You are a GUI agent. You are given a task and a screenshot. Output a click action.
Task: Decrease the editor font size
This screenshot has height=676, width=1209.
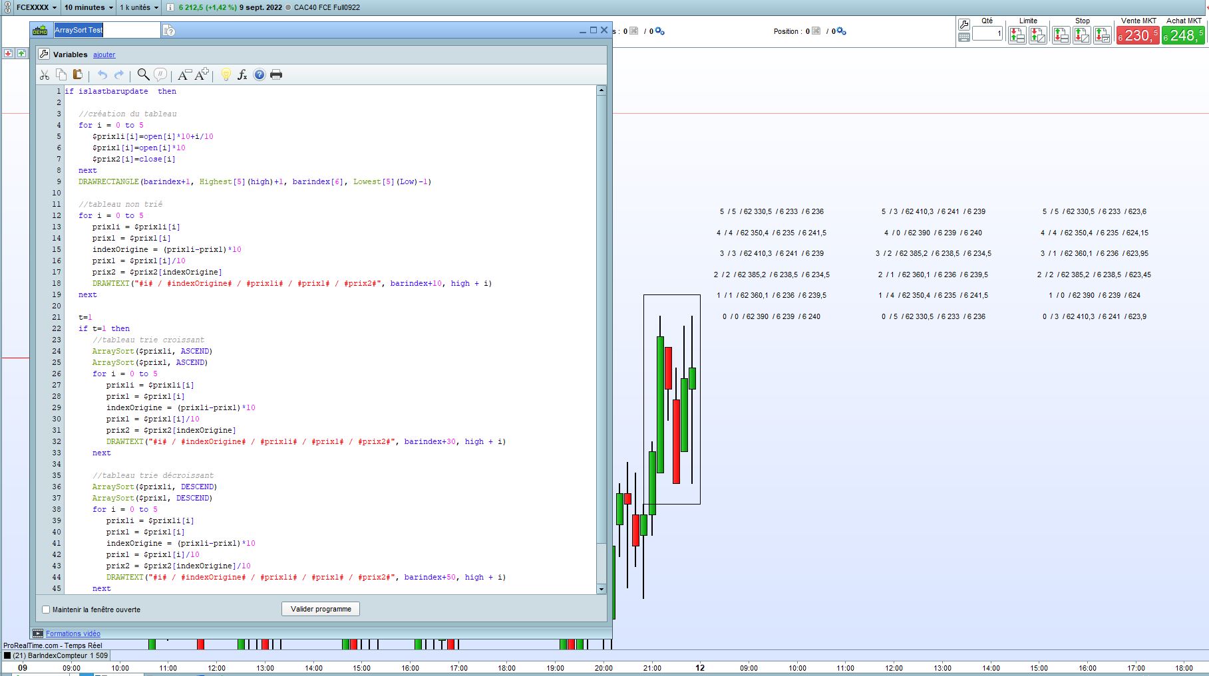click(184, 75)
